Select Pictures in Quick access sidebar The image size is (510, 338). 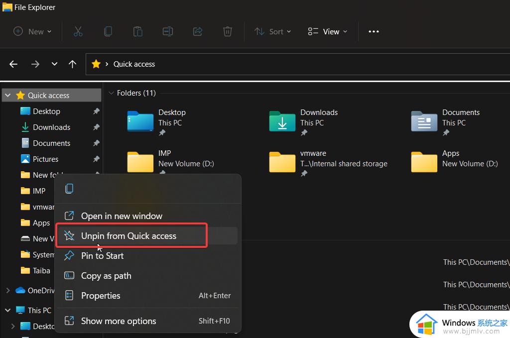click(45, 159)
